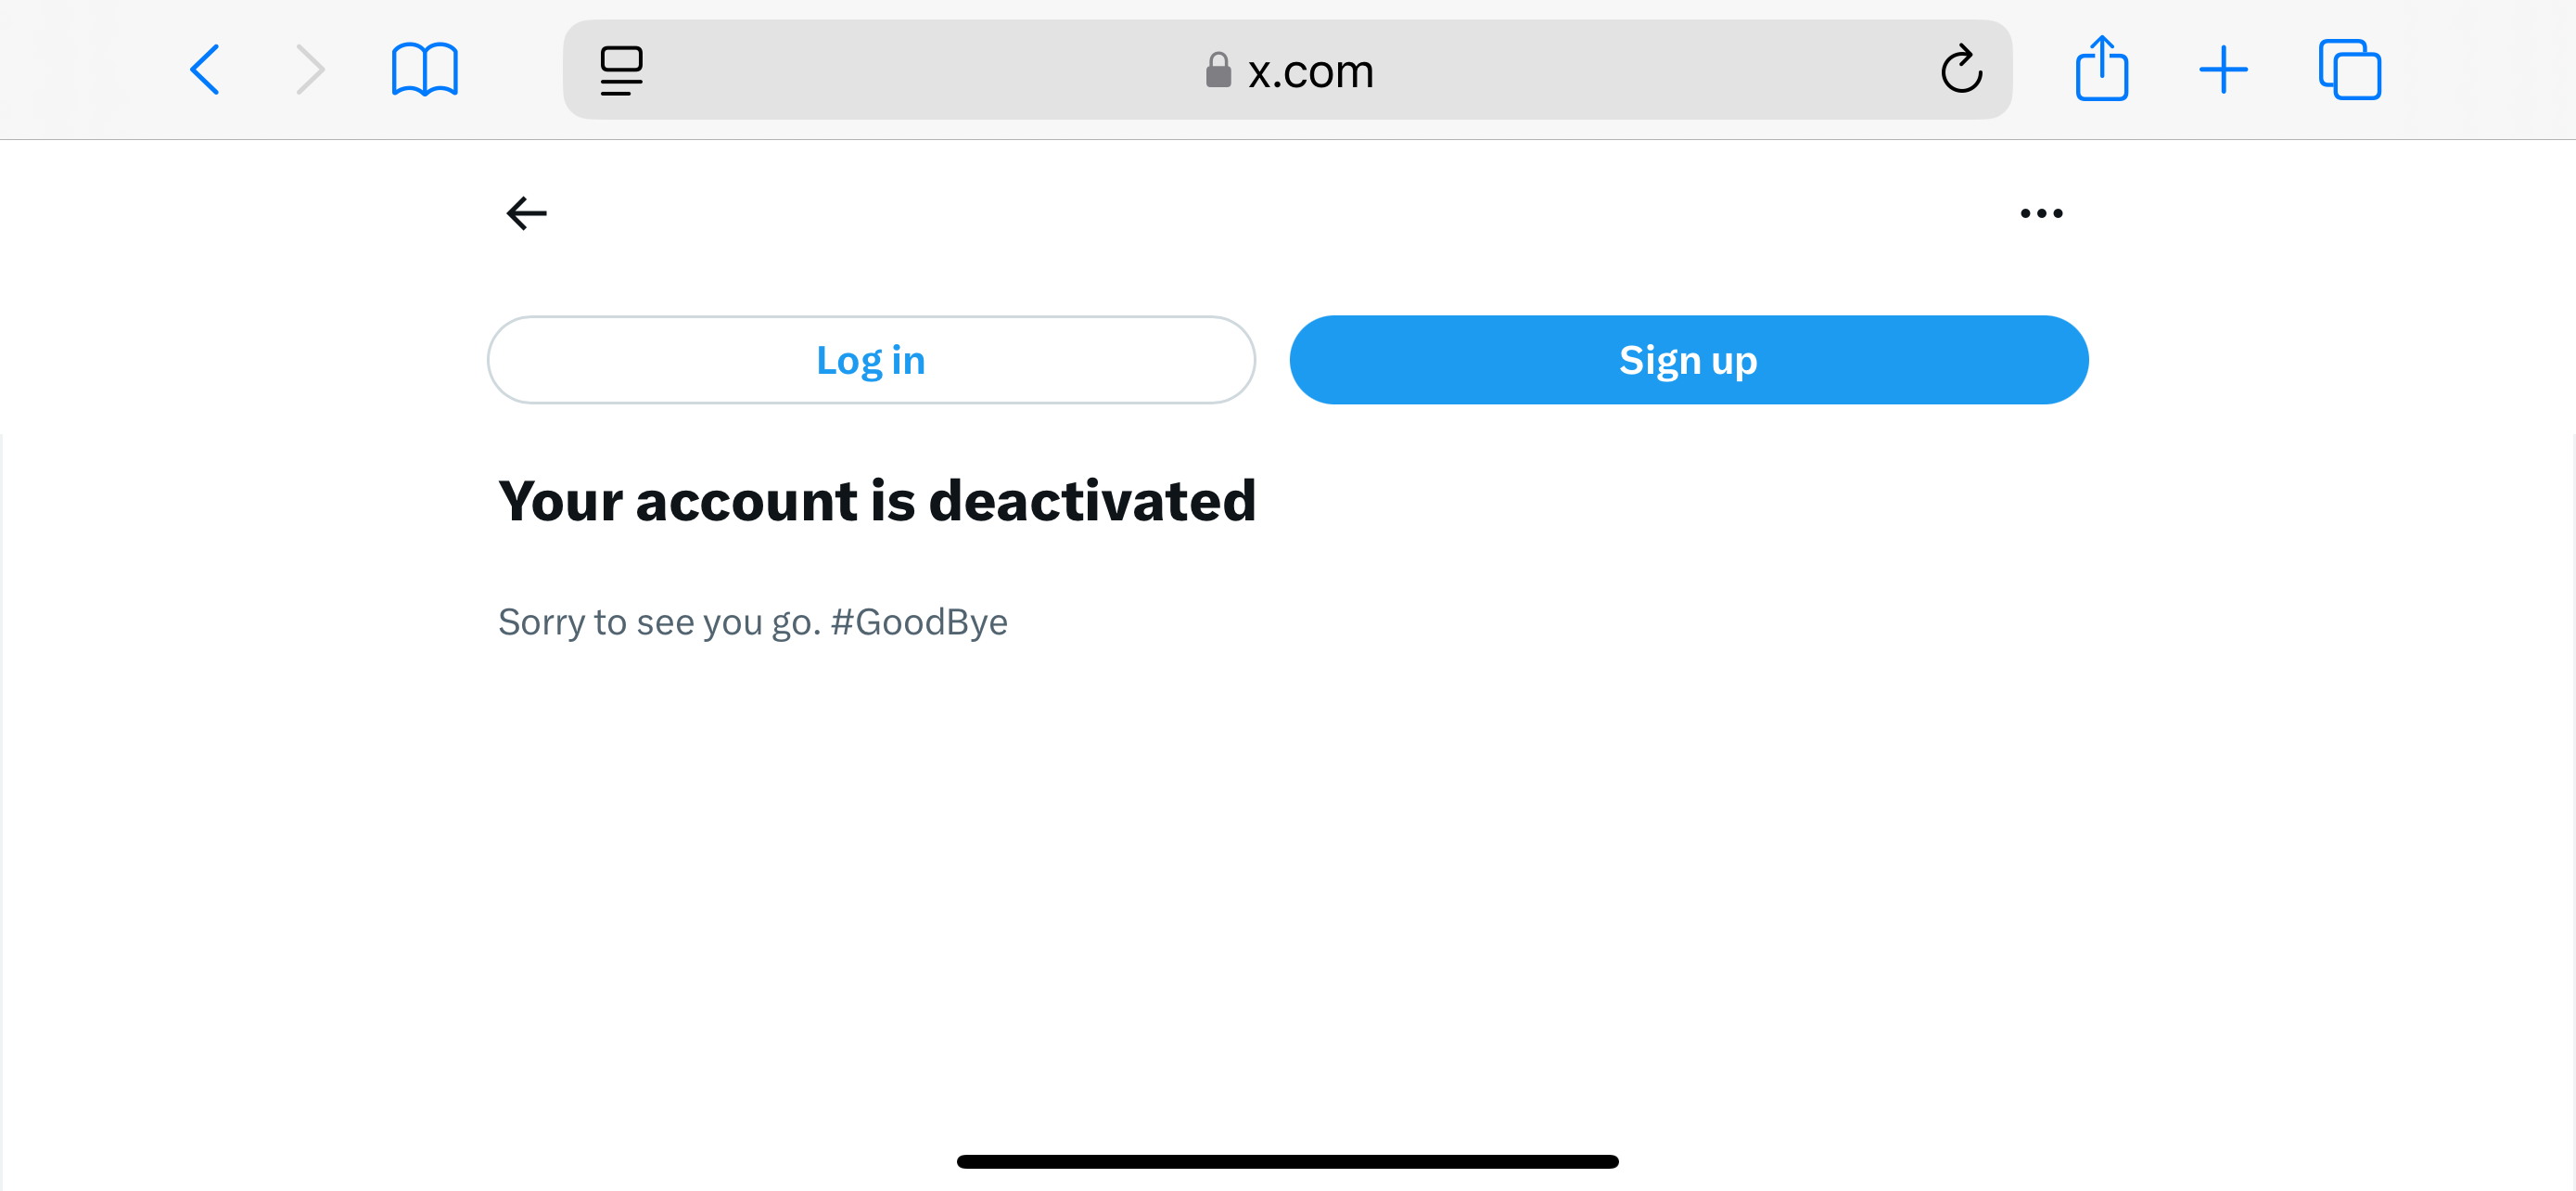Open the page settings reader icon
The height and width of the screenshot is (1191, 2576).
pyautogui.click(x=621, y=70)
